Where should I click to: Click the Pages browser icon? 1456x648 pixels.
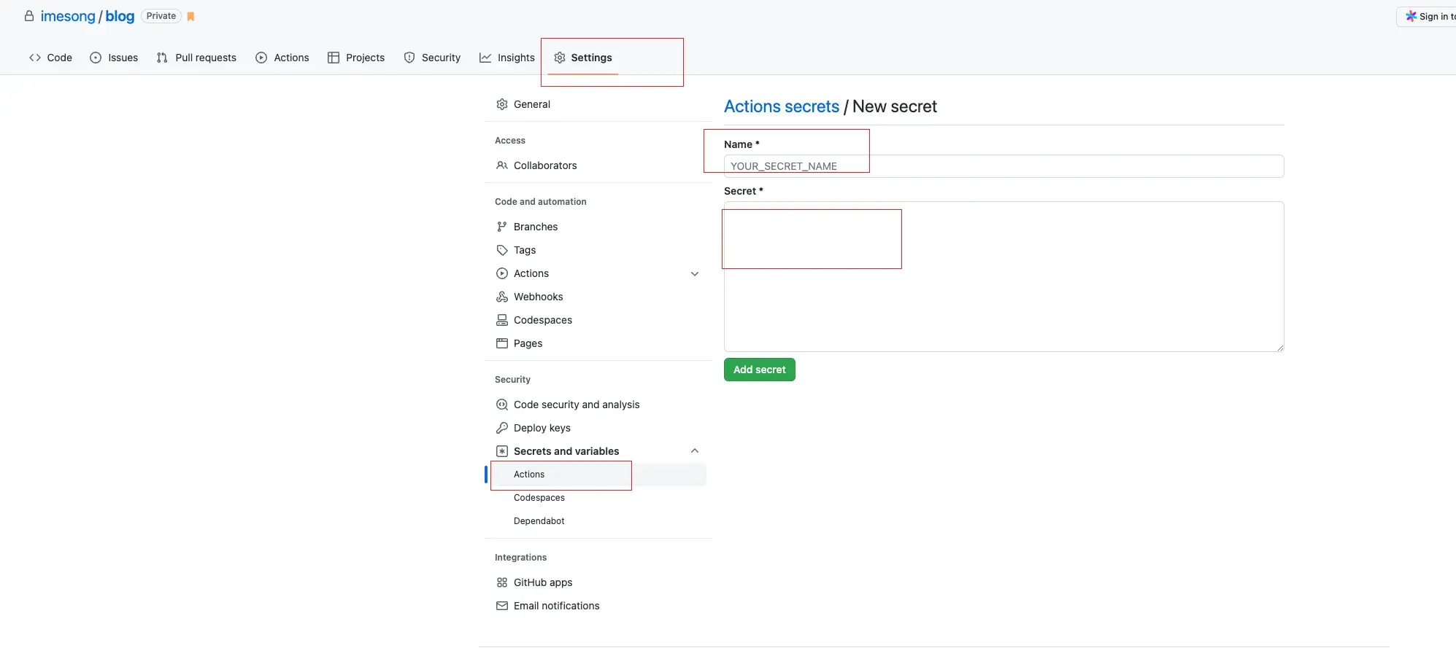point(502,343)
